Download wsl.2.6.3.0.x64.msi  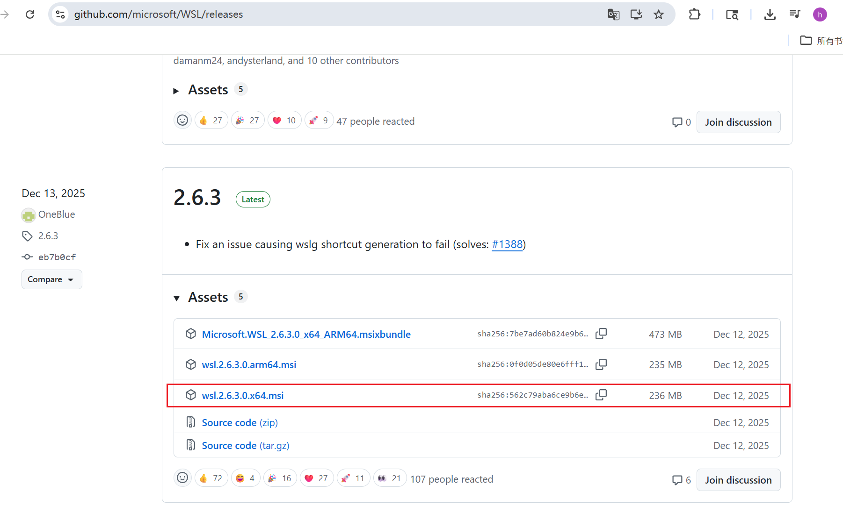point(243,395)
